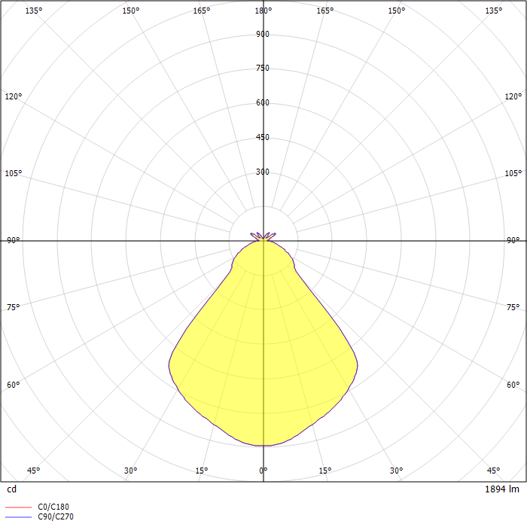Image resolution: width=527 pixels, height=527 pixels.
Task: Click the 0° angle label at bottom
Action: click(263, 471)
